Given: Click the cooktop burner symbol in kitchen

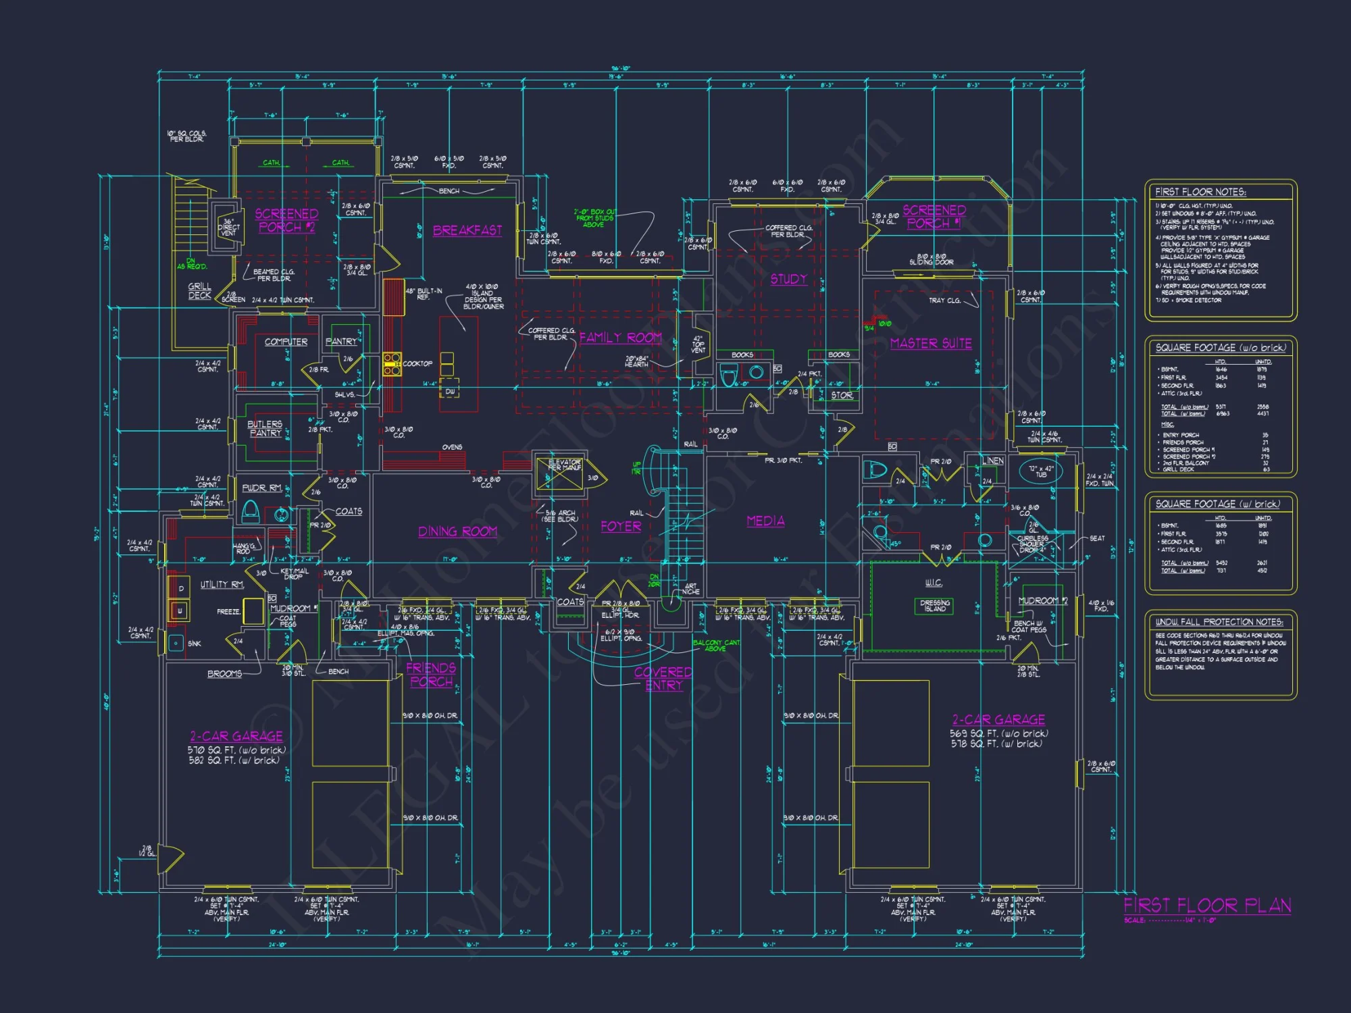Looking at the screenshot, I should (x=392, y=363).
